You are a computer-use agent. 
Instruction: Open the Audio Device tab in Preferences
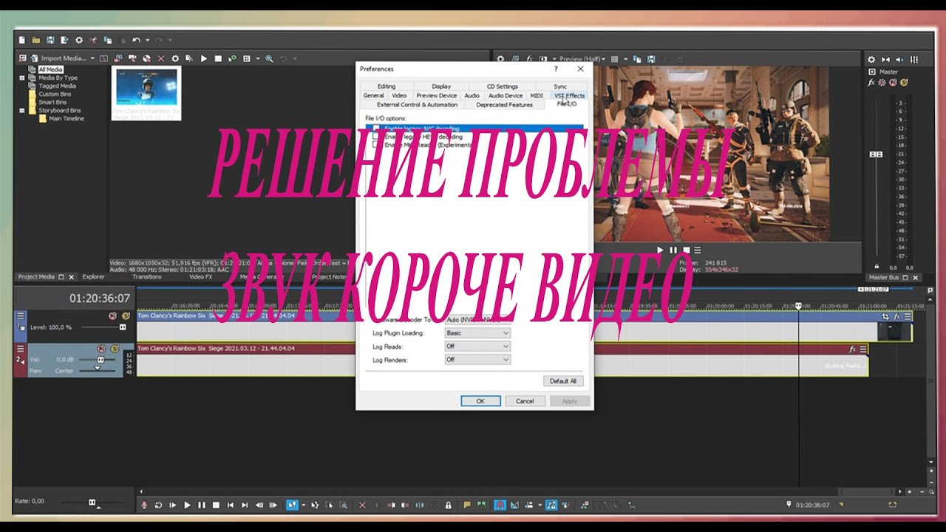click(506, 95)
